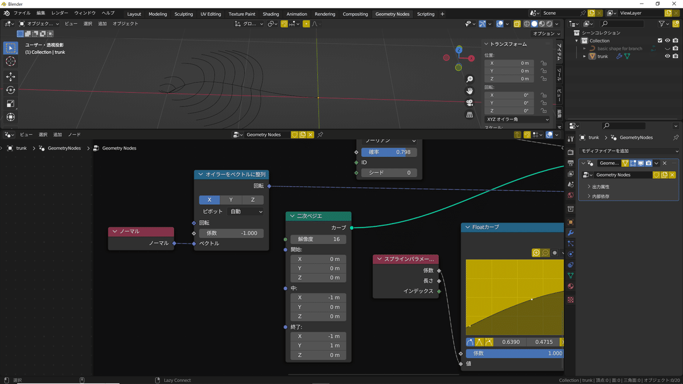The height and width of the screenshot is (384, 683).
Task: Hide Collection in viewport with eye icon
Action: coord(668,40)
